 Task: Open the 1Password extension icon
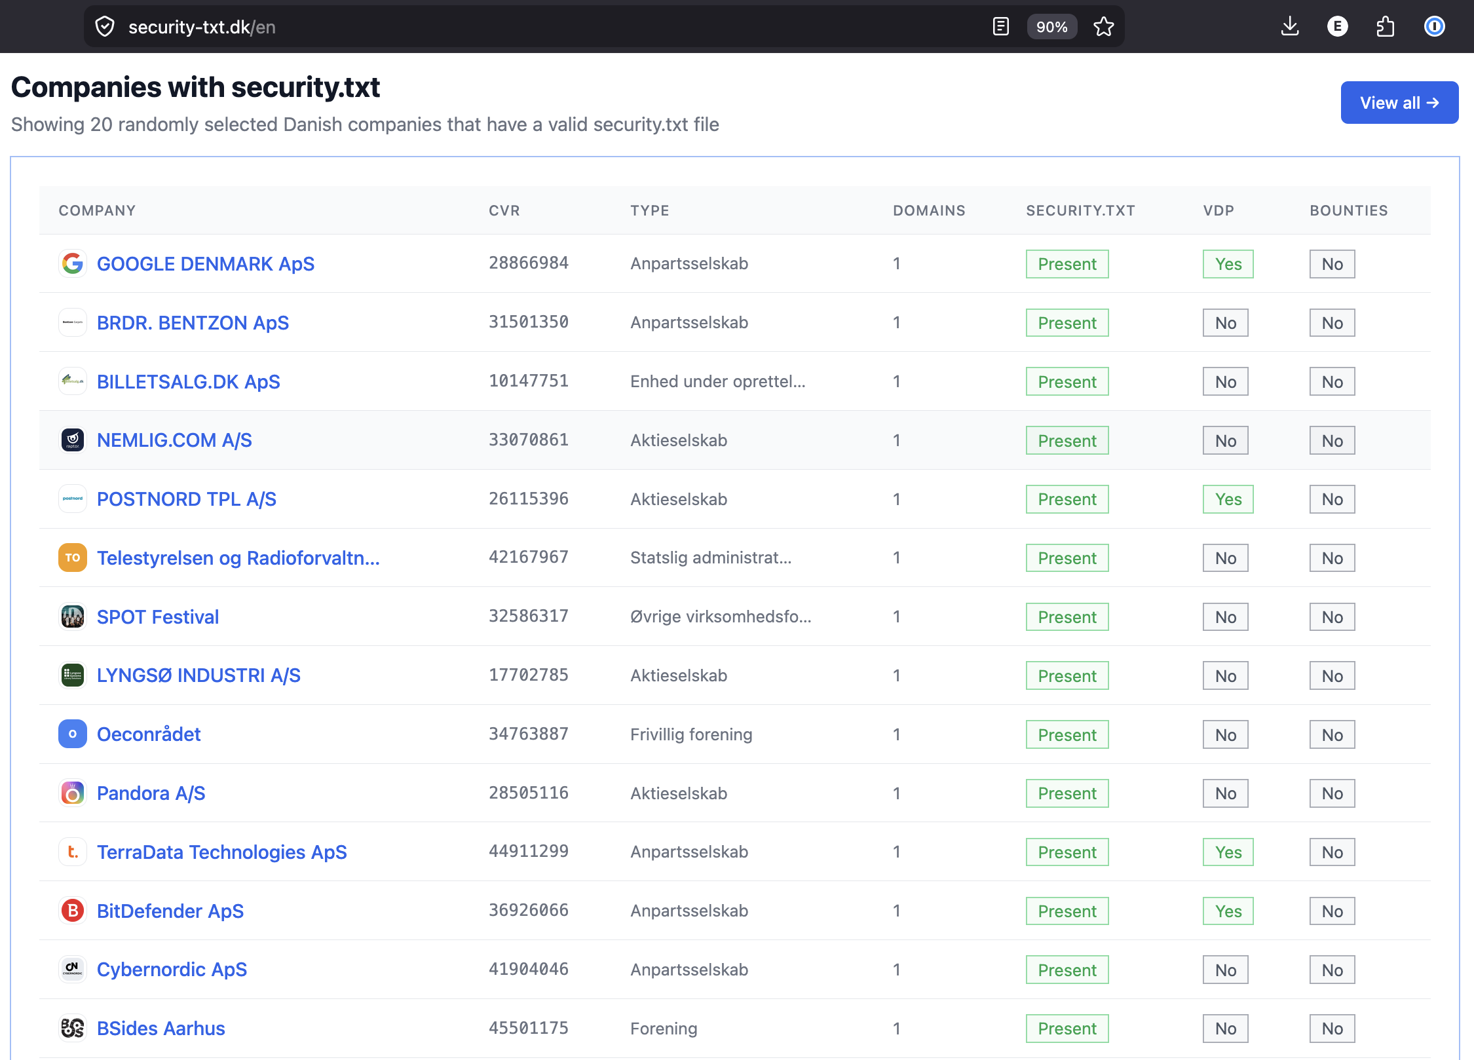point(1434,27)
